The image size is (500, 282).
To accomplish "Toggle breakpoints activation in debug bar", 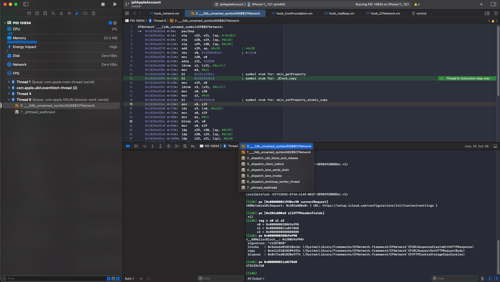I will pos(128,146).
